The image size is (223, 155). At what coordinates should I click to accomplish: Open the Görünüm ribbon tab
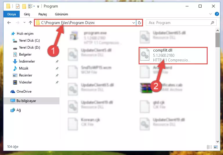(61, 14)
